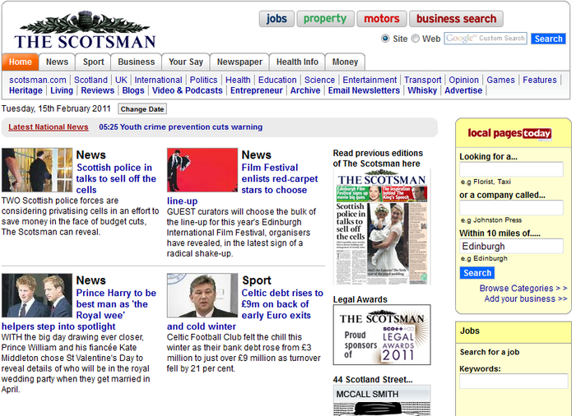The height and width of the screenshot is (416, 576).
Task: Open the police cells story thumbnail
Action: (37, 170)
